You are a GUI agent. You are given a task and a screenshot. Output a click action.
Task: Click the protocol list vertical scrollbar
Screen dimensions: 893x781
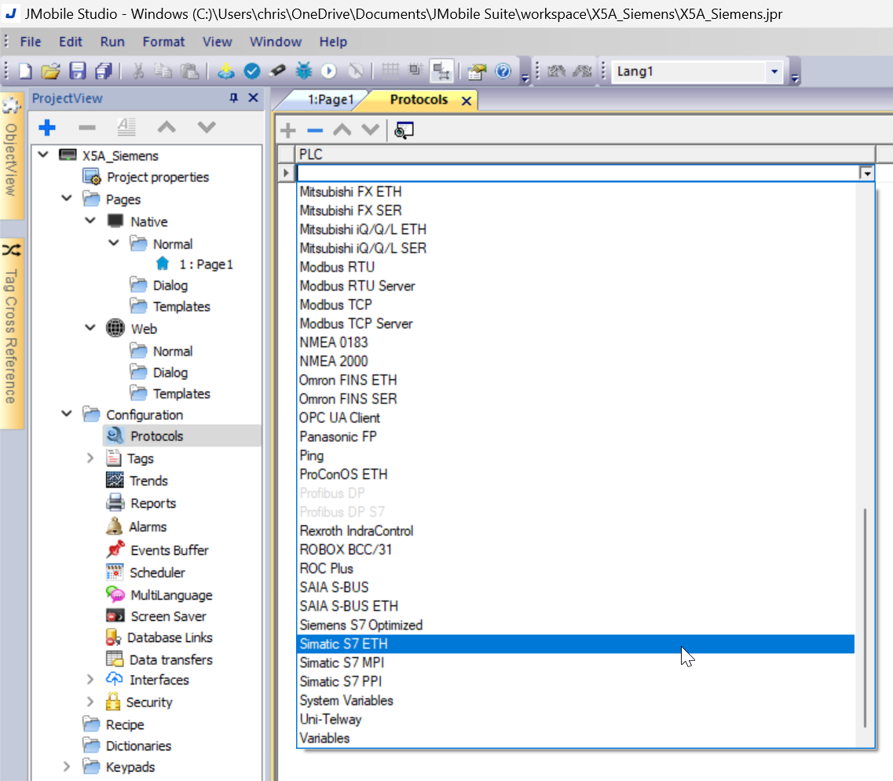tap(865, 618)
